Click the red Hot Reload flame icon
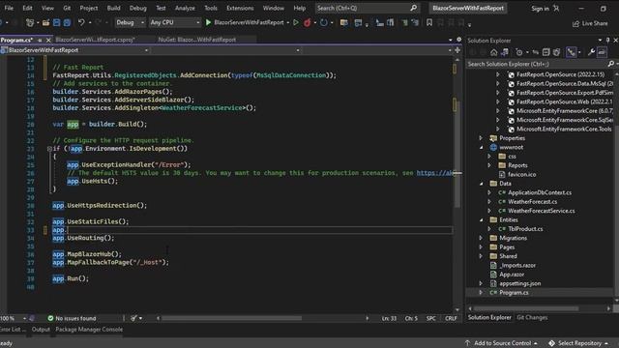 click(x=308, y=23)
